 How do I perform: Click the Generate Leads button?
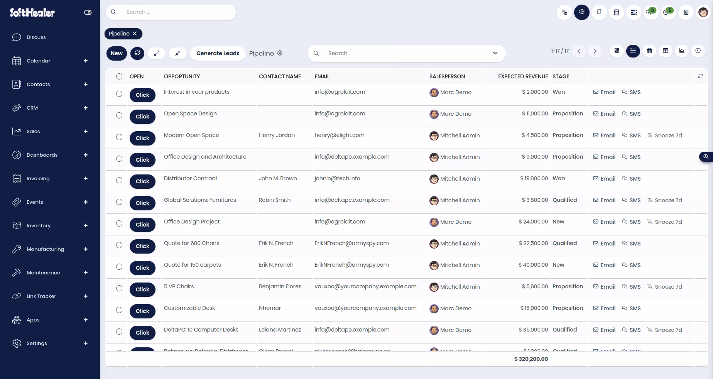tap(218, 53)
